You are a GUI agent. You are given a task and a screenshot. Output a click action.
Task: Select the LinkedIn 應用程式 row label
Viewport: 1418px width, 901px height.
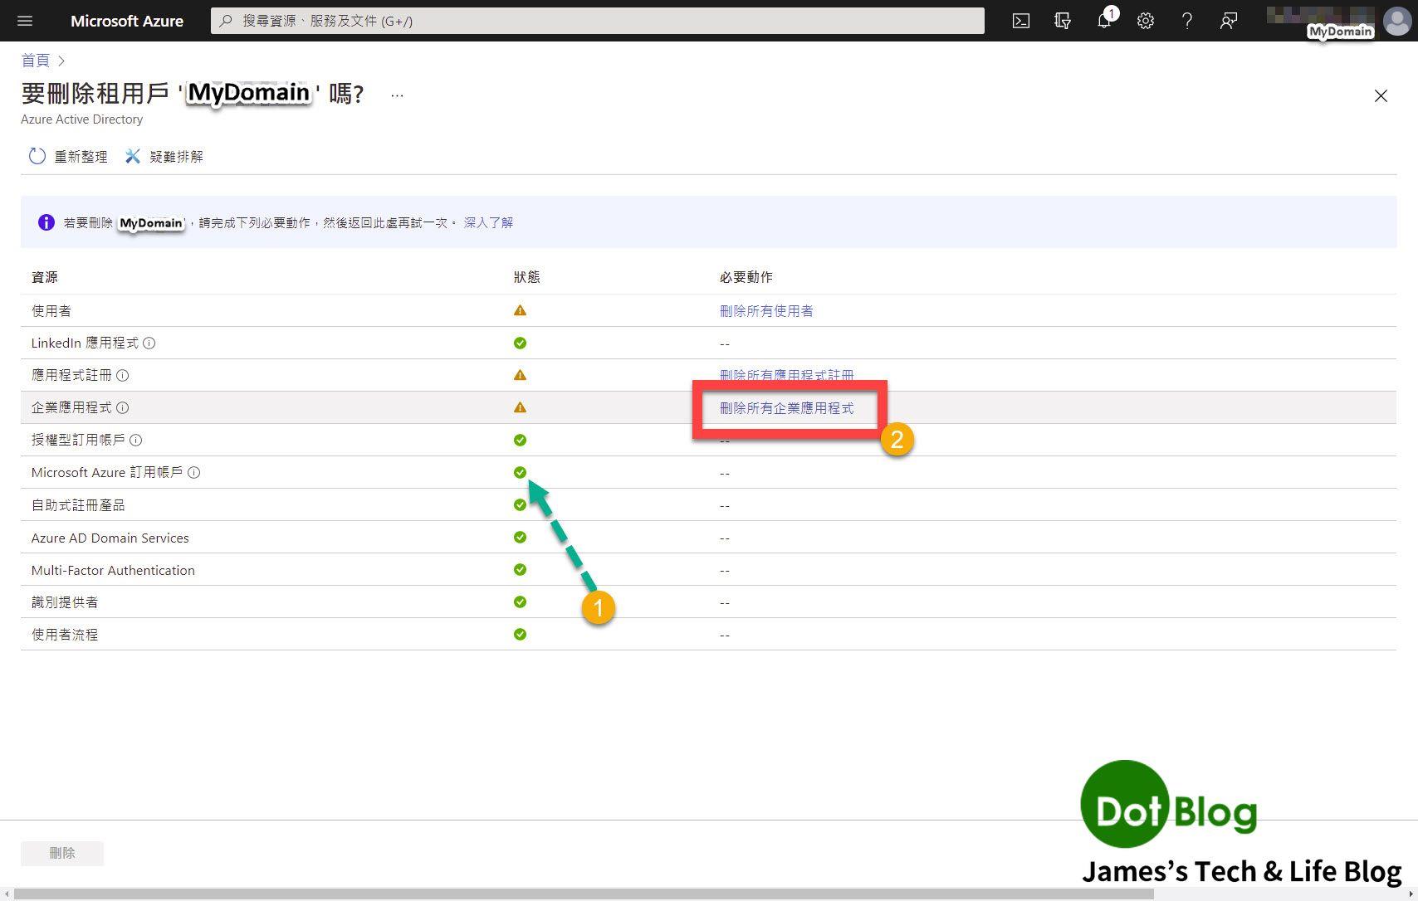click(x=85, y=343)
